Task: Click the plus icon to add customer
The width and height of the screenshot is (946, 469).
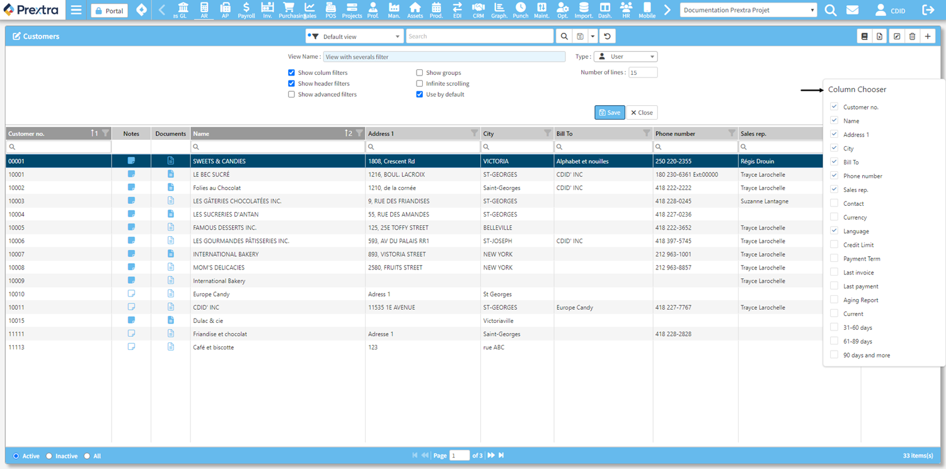Action: pyautogui.click(x=928, y=37)
